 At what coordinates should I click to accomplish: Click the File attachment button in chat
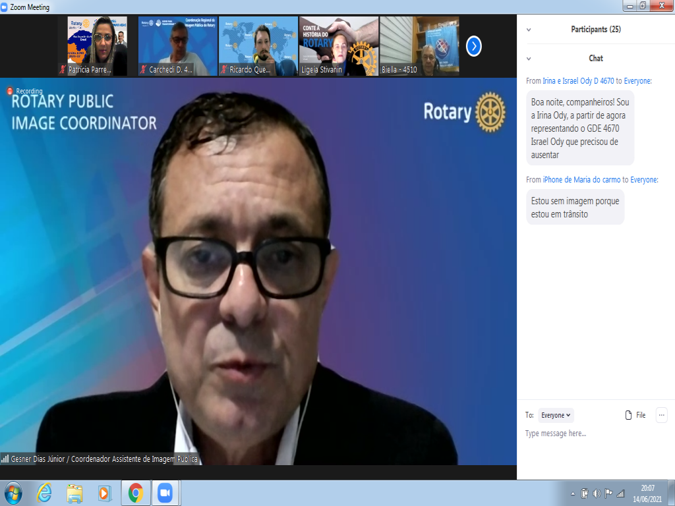[635, 415]
